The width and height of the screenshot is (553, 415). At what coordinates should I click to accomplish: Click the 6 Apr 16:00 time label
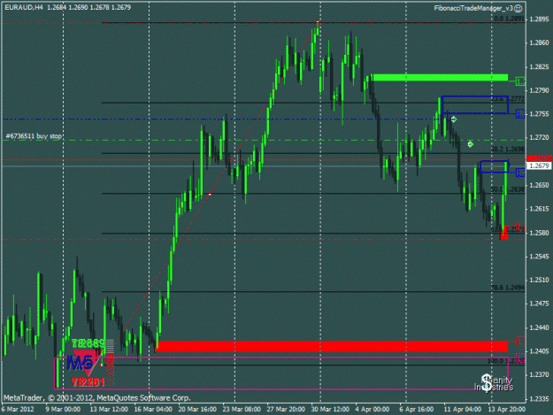417,409
